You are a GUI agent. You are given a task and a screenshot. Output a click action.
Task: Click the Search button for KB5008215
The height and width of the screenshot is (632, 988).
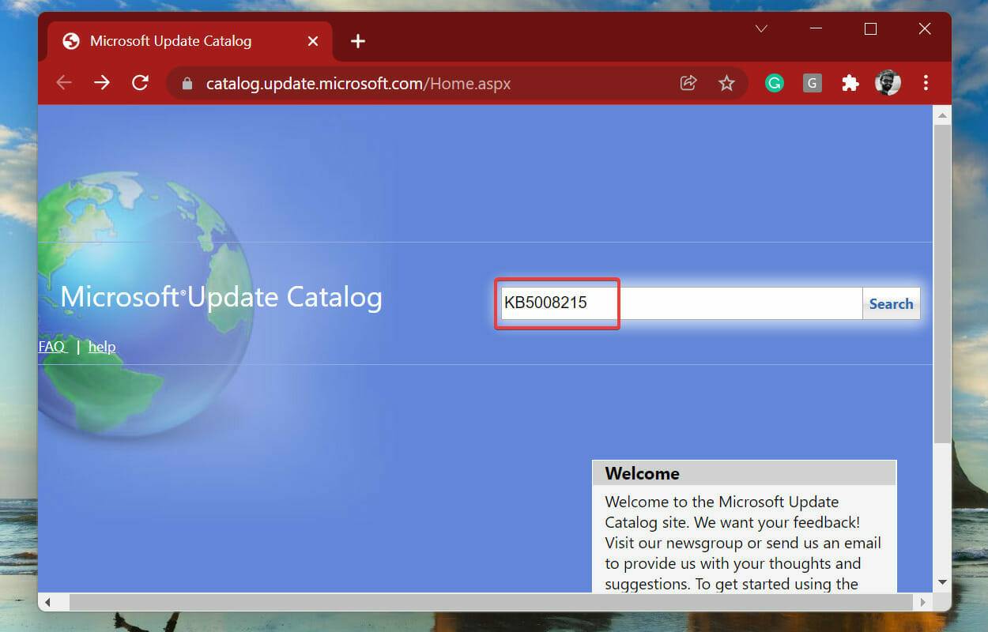click(891, 303)
